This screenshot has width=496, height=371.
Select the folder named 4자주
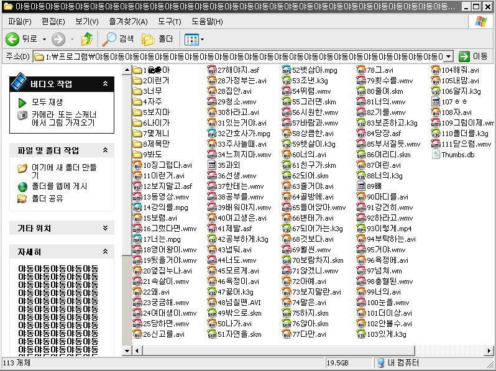(x=152, y=102)
